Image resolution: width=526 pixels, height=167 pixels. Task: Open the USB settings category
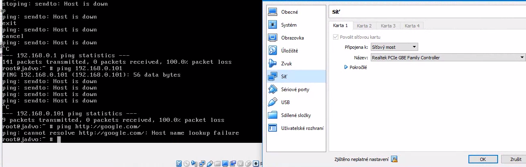296,102
